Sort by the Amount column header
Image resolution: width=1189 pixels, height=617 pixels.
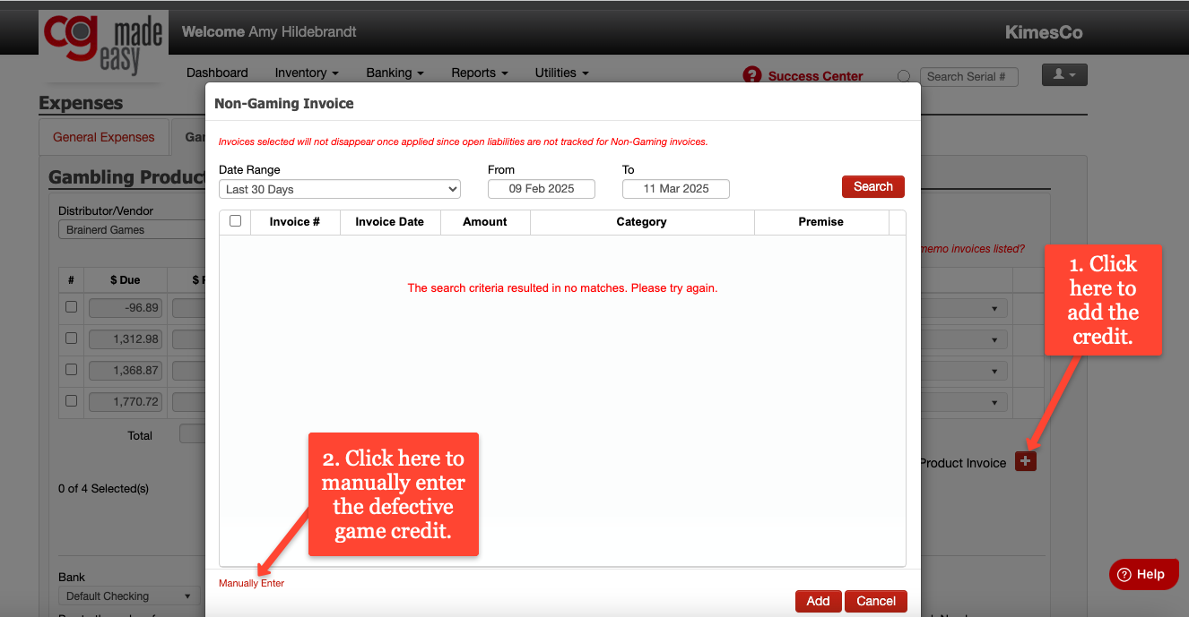[x=485, y=221]
